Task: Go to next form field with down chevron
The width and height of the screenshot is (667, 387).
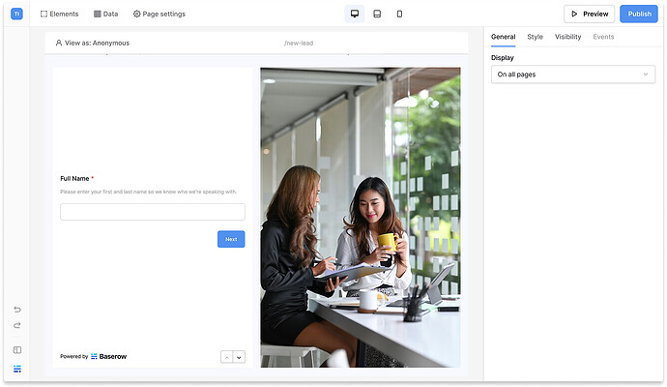Action: (x=239, y=356)
